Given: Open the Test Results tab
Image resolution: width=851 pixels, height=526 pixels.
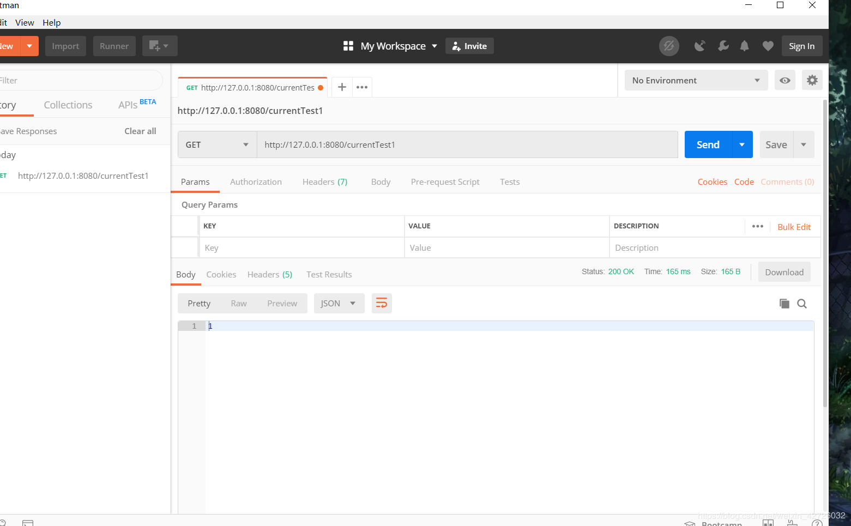Looking at the screenshot, I should click(329, 274).
